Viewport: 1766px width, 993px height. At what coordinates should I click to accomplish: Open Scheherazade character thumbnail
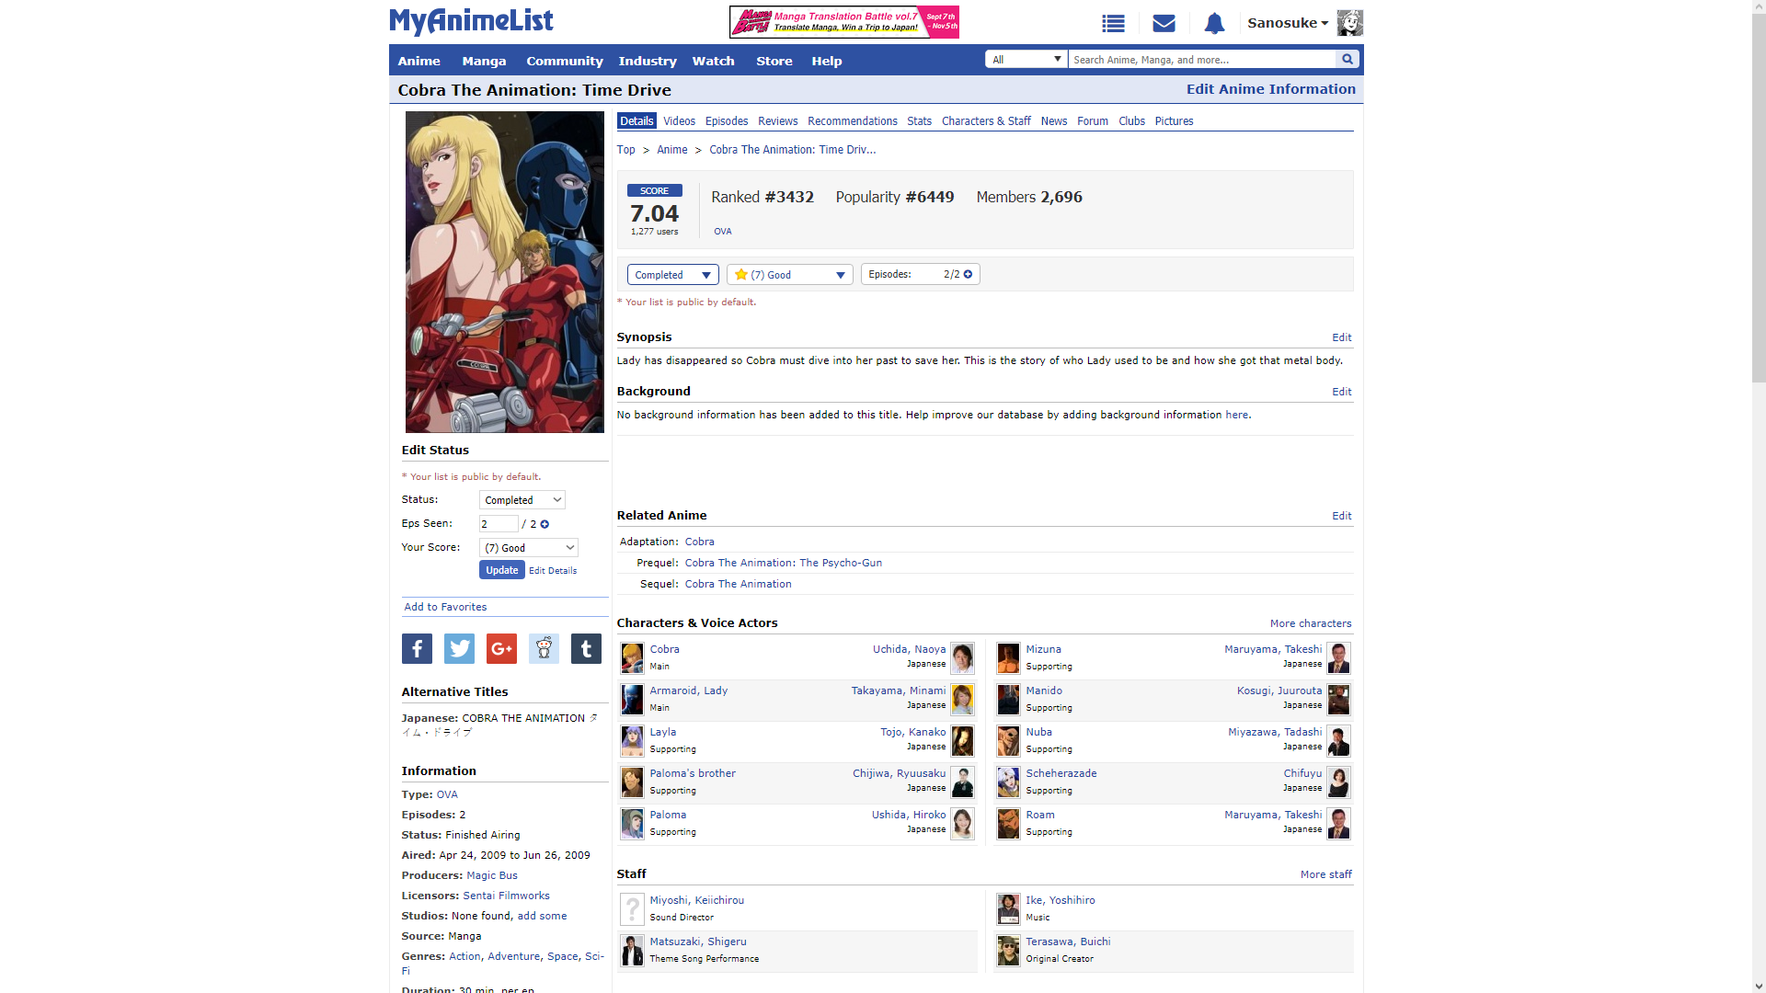1008,782
